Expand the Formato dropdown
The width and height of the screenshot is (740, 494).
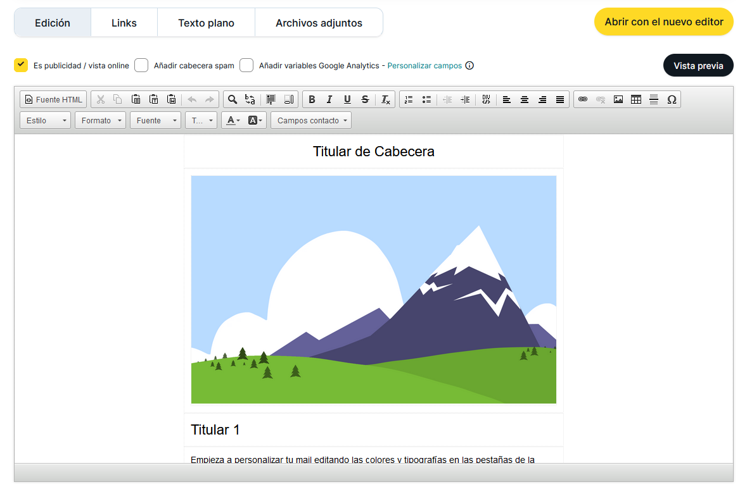coord(100,120)
